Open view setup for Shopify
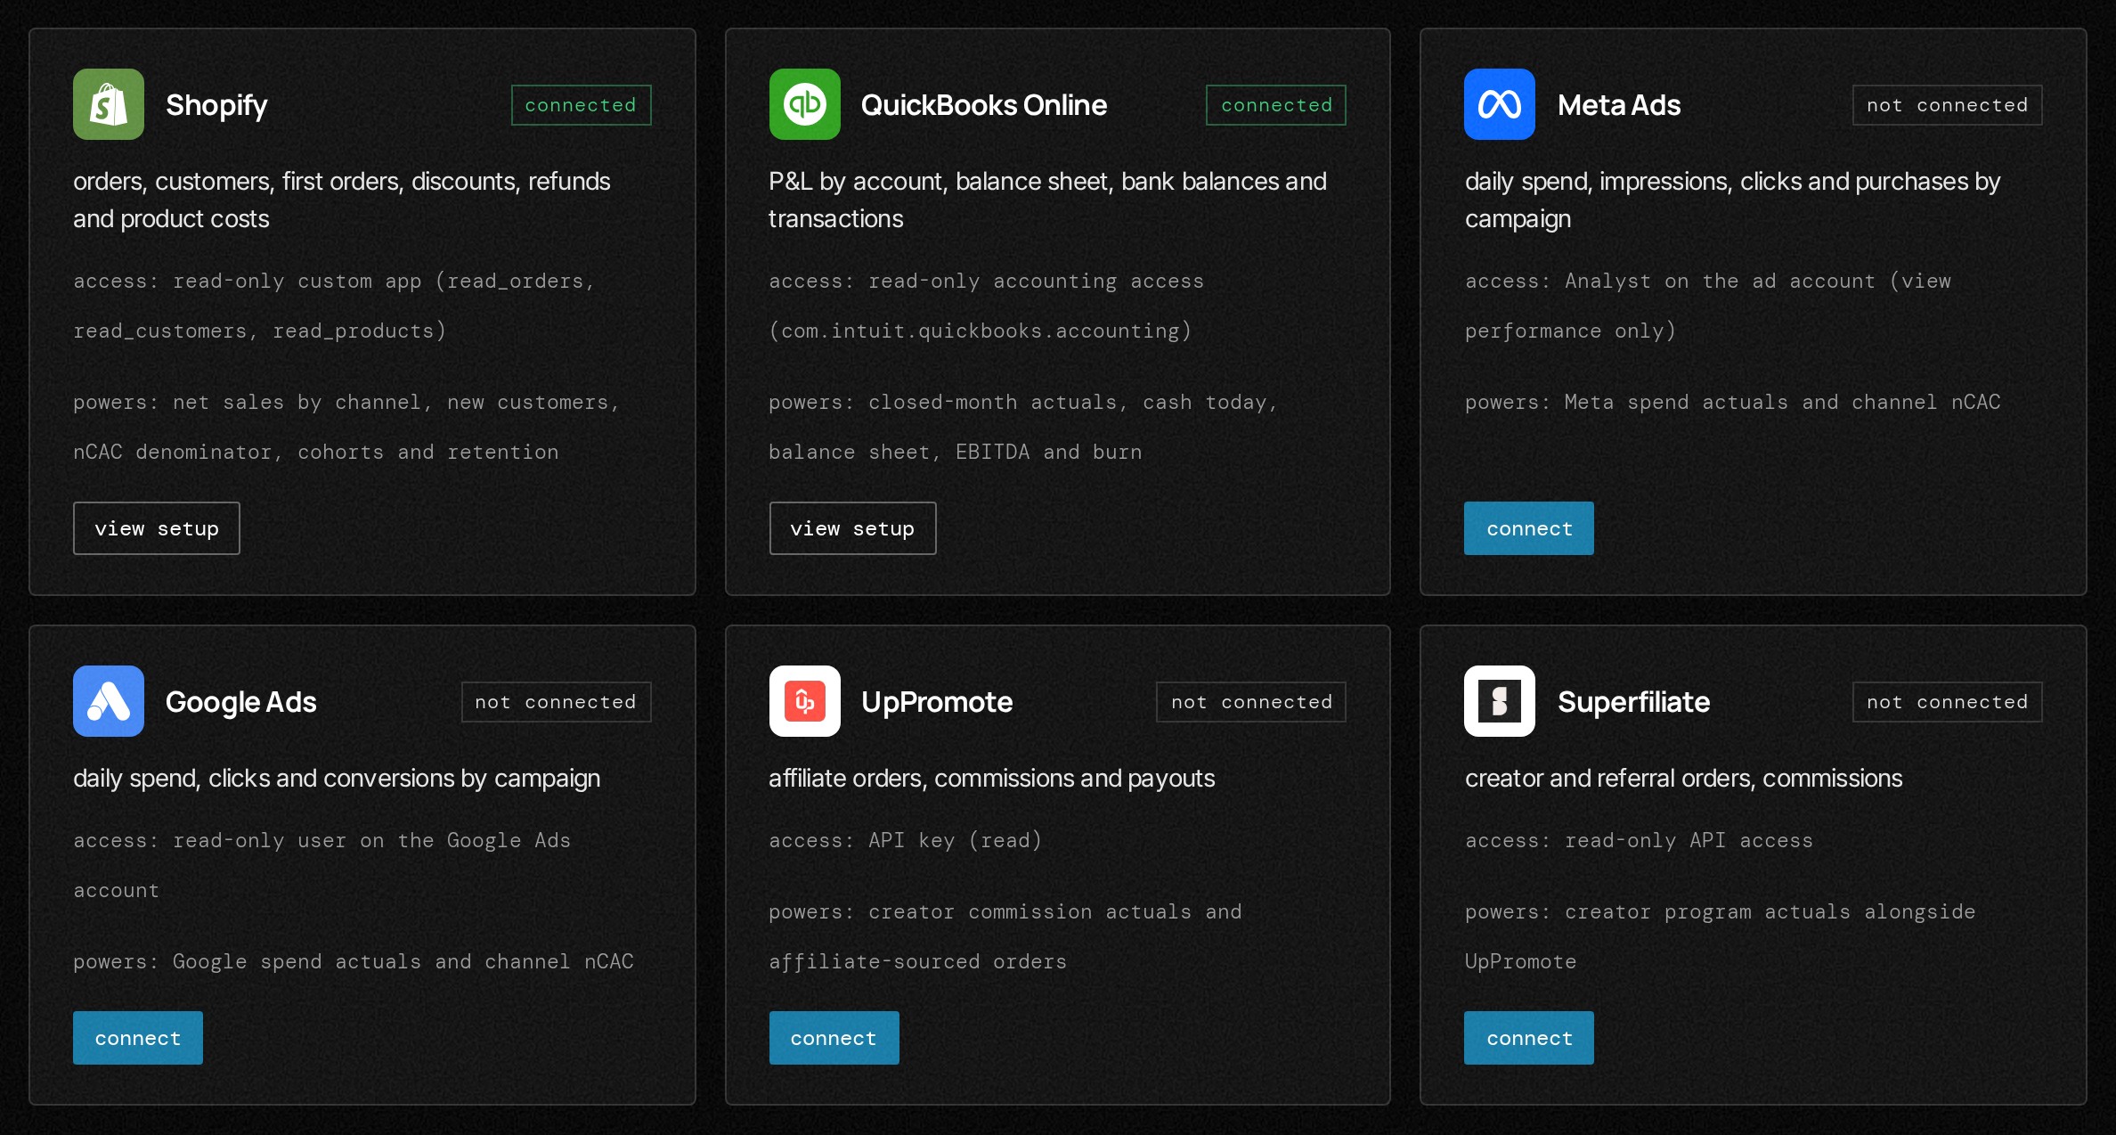 tap(157, 528)
